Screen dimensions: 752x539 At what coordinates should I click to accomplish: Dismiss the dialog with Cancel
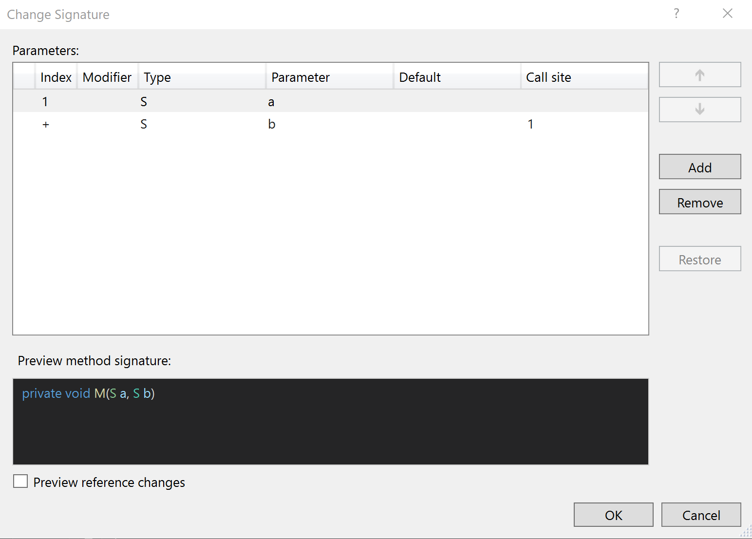[701, 515]
